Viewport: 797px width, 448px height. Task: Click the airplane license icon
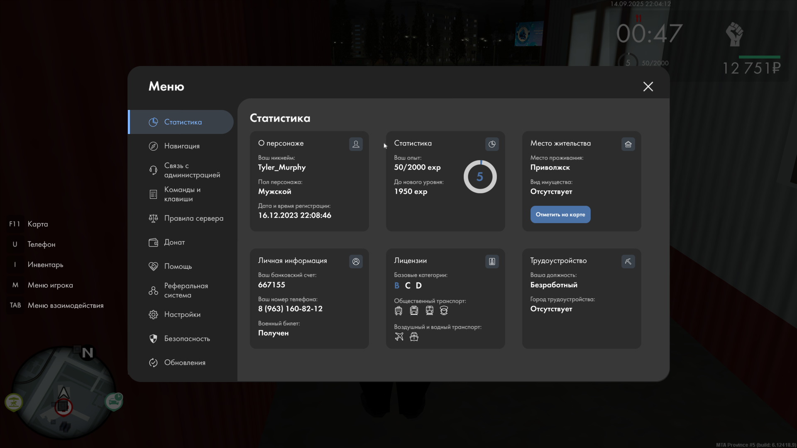[399, 336]
